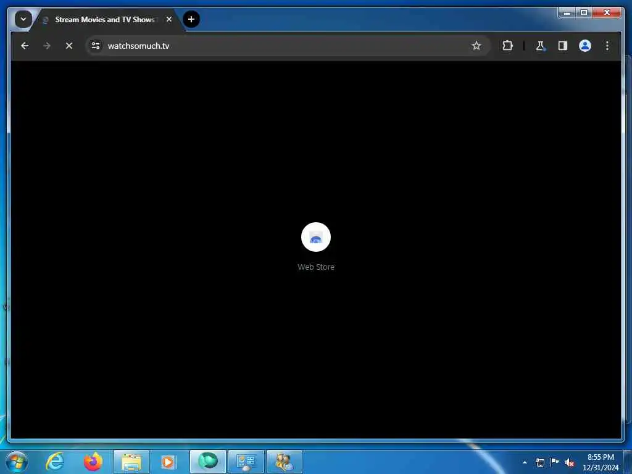The height and width of the screenshot is (474, 632).
Task: Minimize the Chrome window
Action: pos(567,12)
